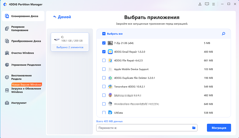239x138 pixels.
Task: Open the user account icon
Action: 200,4
